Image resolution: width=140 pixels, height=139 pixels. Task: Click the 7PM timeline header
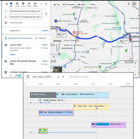click(93, 84)
